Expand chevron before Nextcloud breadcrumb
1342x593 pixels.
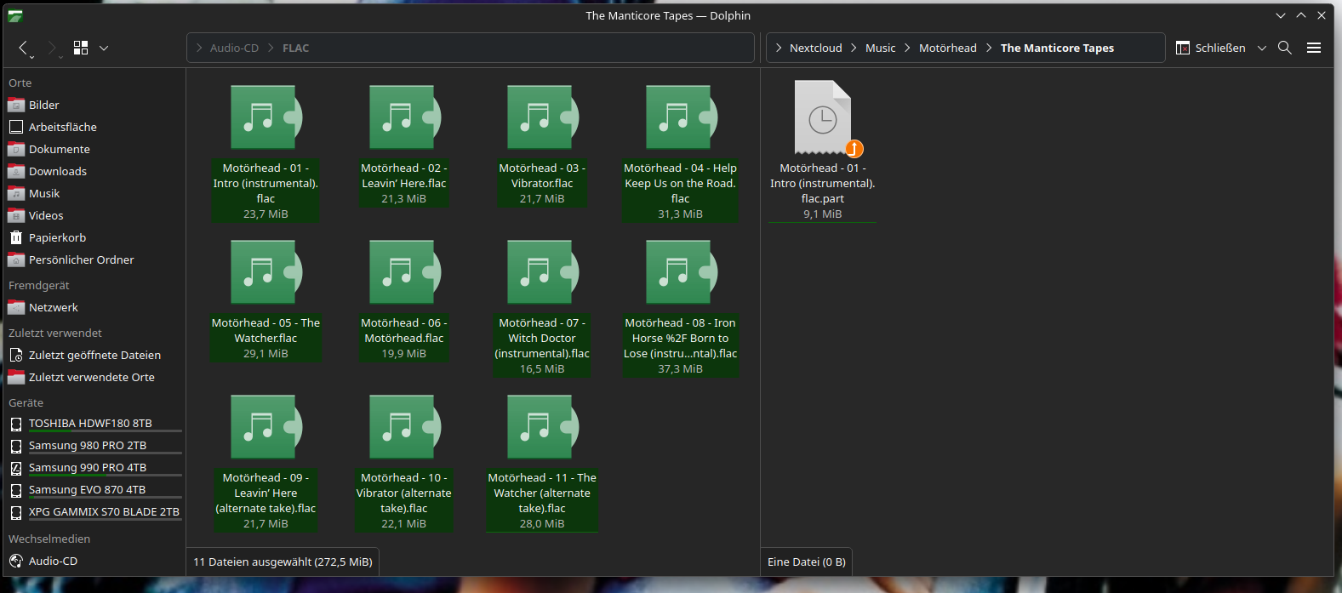pos(779,48)
